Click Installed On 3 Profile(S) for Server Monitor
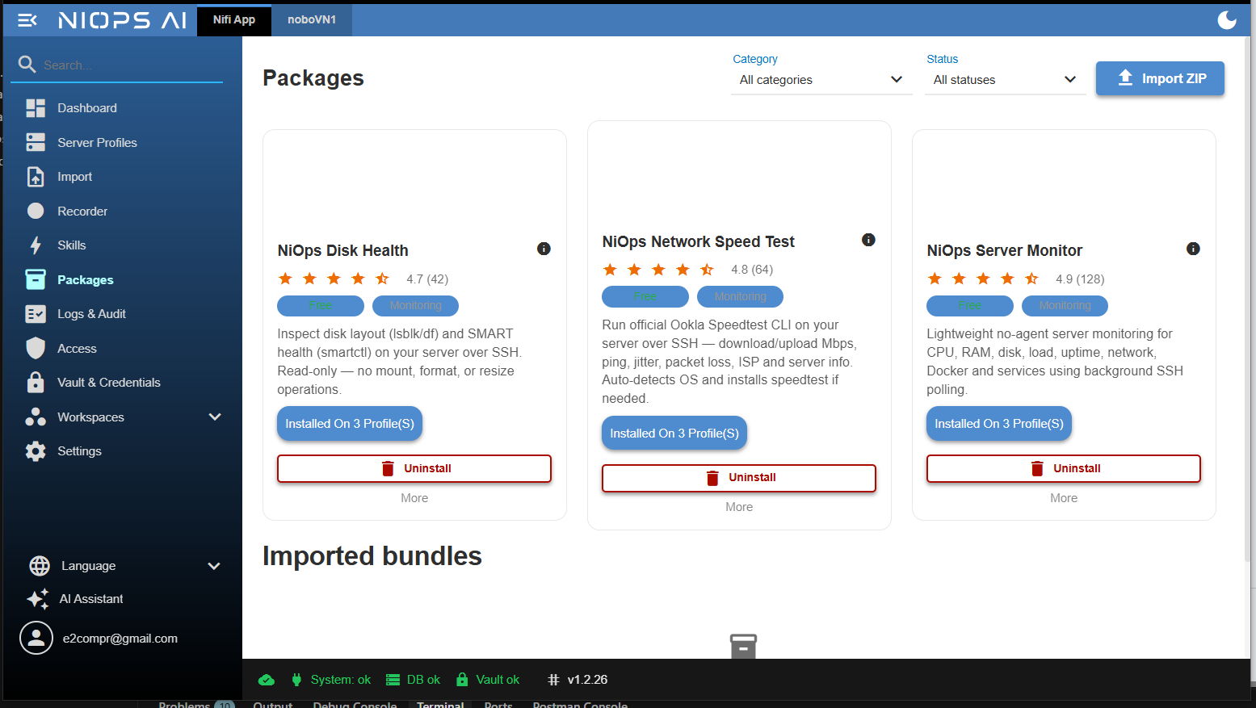The height and width of the screenshot is (708, 1256). coord(999,424)
